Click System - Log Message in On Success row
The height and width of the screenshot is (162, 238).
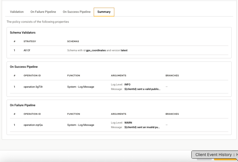(81, 87)
